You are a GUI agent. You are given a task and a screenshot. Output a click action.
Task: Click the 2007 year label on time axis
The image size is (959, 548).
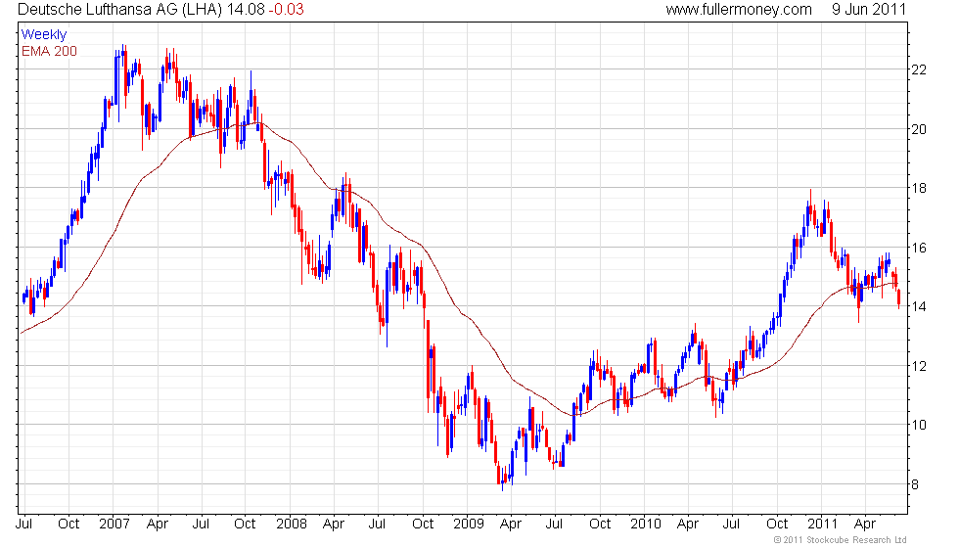[x=114, y=525]
